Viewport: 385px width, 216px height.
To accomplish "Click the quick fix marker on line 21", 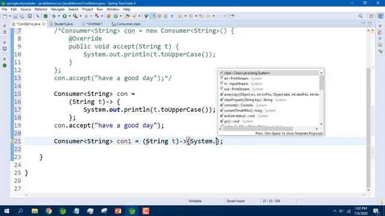I will [11, 141].
